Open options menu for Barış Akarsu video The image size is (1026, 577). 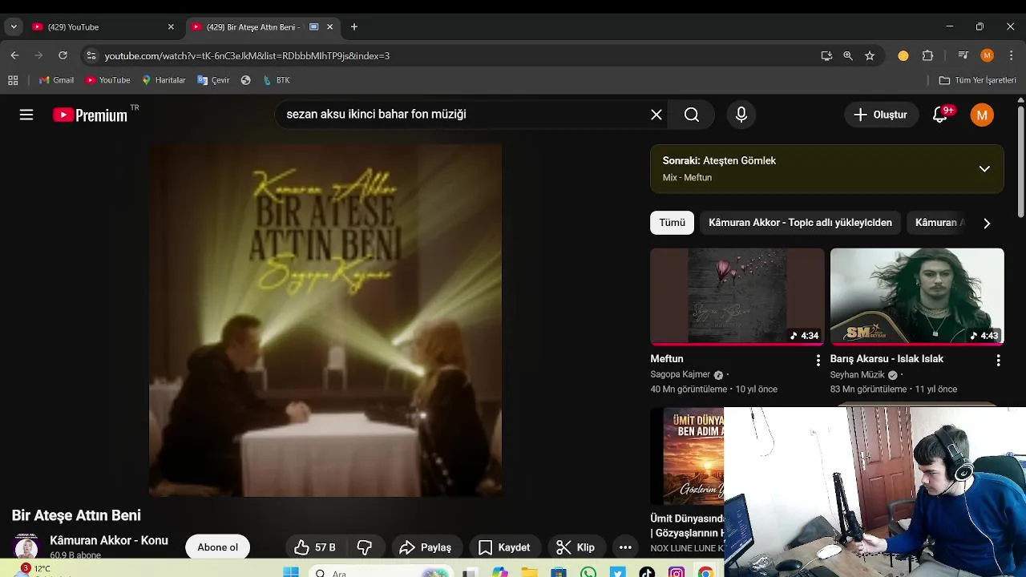pyautogui.click(x=998, y=361)
